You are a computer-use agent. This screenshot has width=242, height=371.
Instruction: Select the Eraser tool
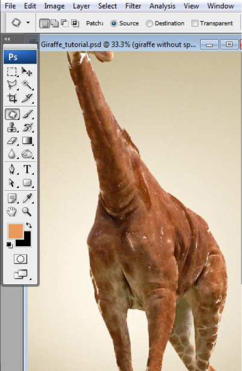(x=12, y=141)
